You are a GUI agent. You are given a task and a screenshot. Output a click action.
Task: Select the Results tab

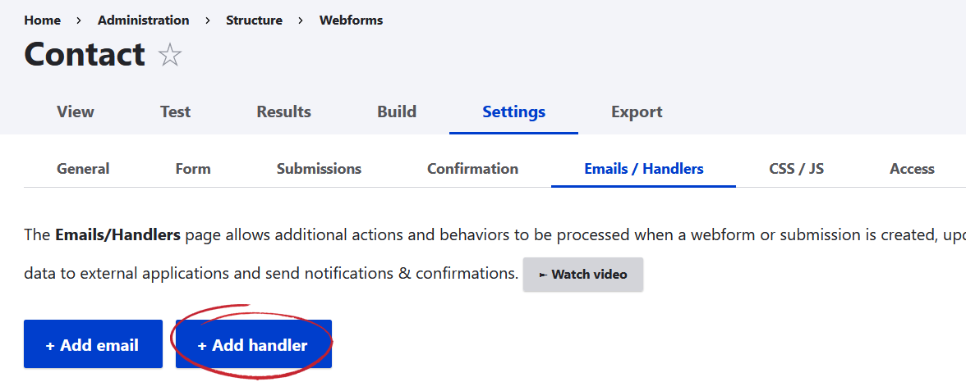click(x=283, y=111)
